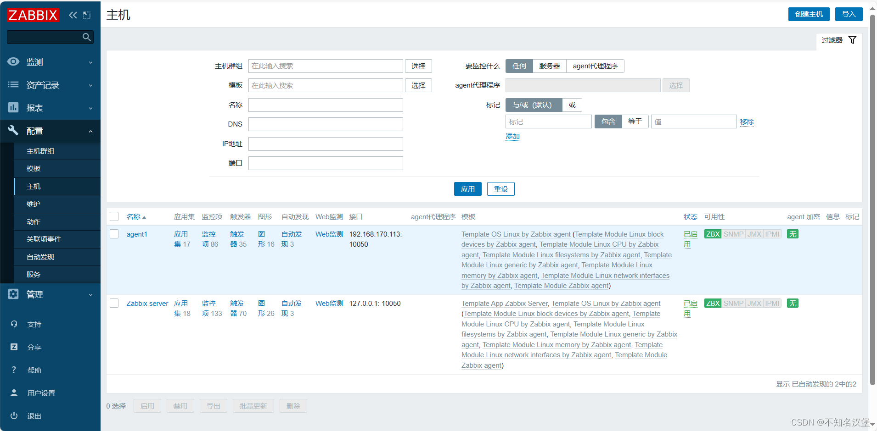The width and height of the screenshot is (877, 431).
Task: Click the chart icon for 报表
Action: 13,107
